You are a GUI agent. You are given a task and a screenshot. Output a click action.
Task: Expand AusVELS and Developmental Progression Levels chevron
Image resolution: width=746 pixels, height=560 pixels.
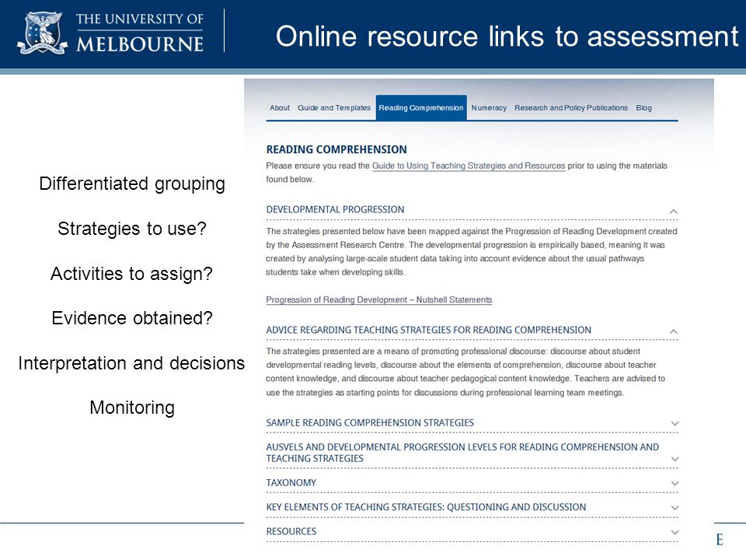[675, 459]
